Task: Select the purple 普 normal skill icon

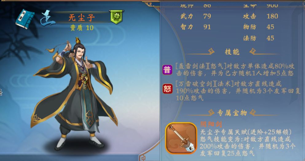Action: pos(167,70)
